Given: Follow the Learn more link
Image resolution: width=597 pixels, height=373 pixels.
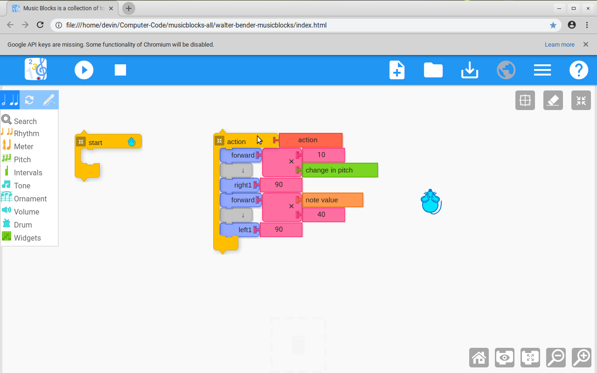Looking at the screenshot, I should (x=560, y=44).
